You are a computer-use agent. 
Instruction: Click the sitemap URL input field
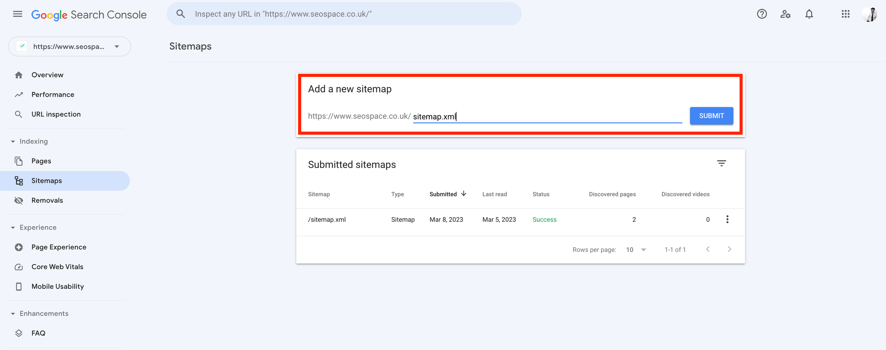pos(547,116)
